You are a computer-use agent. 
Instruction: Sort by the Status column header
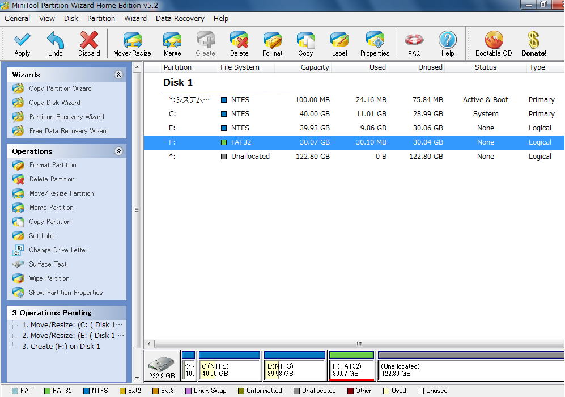(485, 67)
